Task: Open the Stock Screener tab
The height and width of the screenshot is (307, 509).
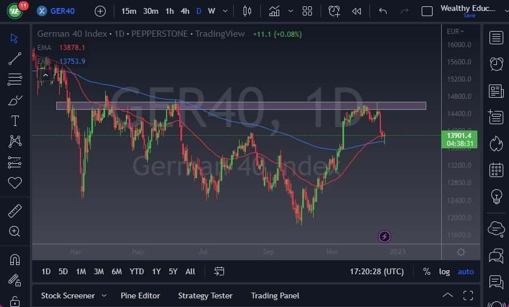Action: click(68, 296)
